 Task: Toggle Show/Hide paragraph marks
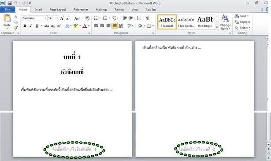(148, 18)
